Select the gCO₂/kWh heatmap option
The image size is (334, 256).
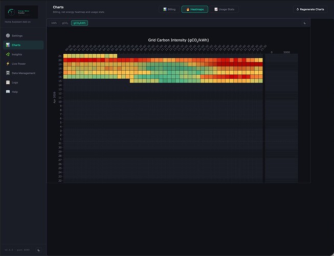(79, 23)
